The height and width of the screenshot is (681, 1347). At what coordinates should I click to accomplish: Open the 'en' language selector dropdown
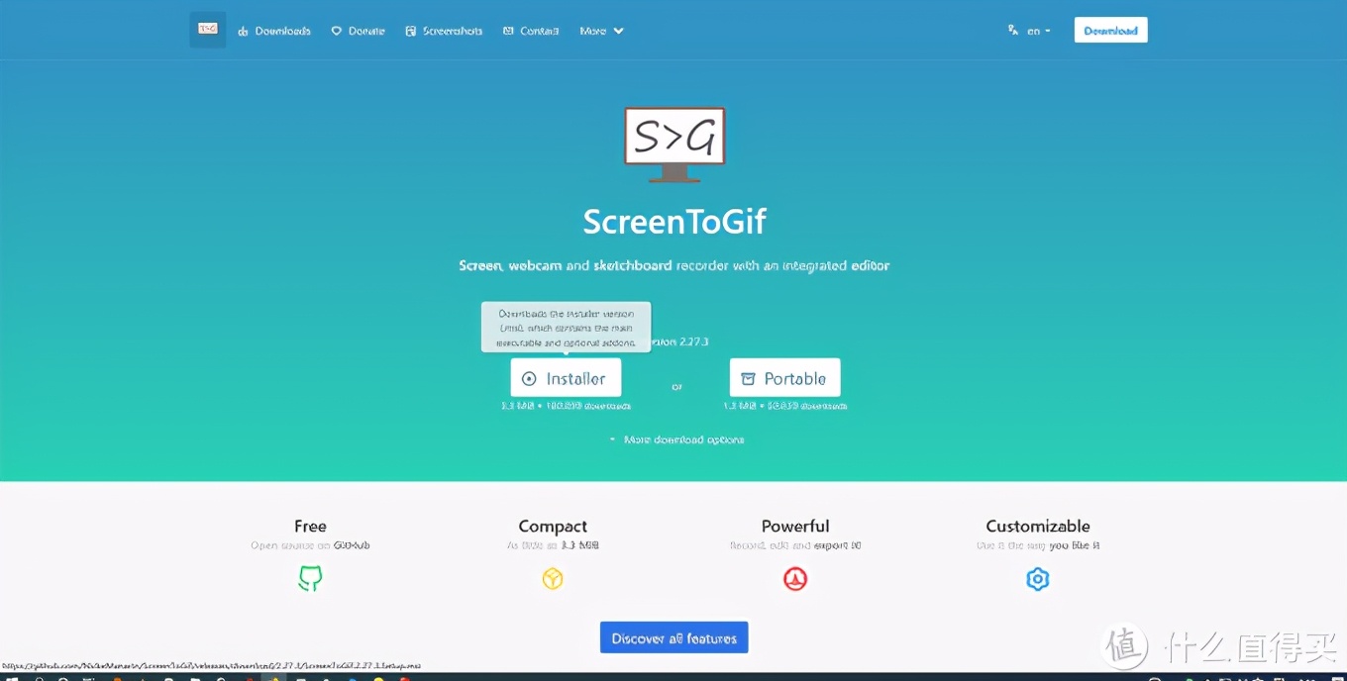click(1029, 31)
